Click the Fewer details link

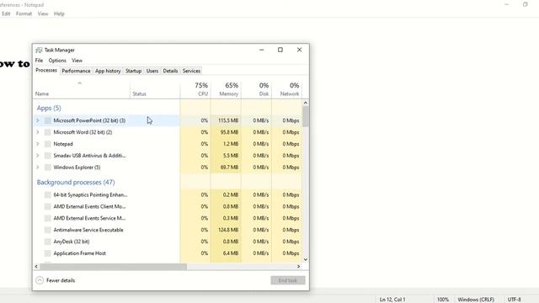click(61, 280)
